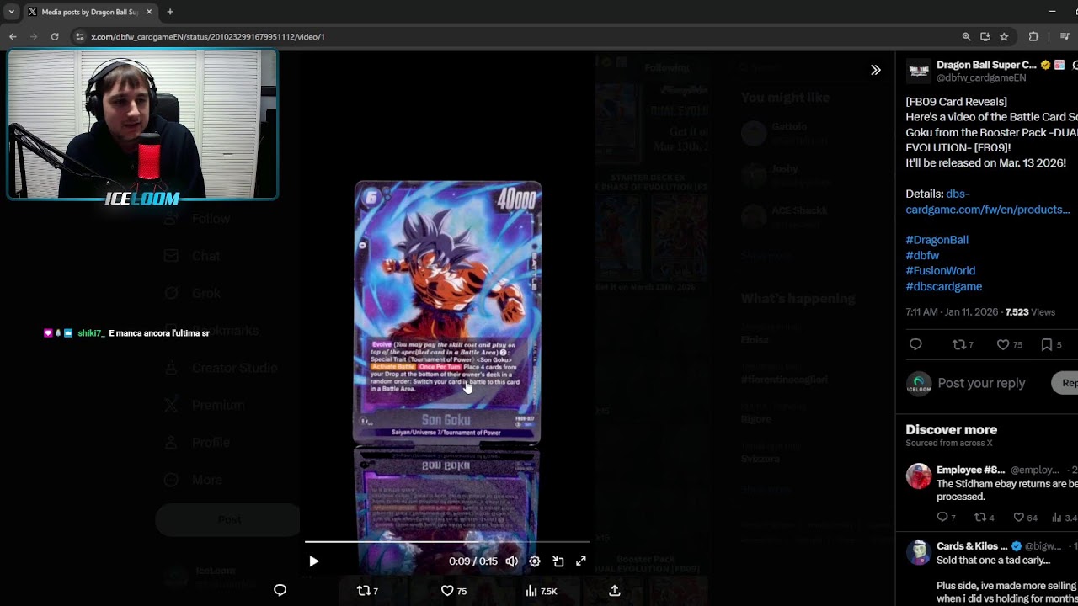The width and height of the screenshot is (1078, 606).
Task: View analytics showing 7.5K
Action: (x=542, y=591)
